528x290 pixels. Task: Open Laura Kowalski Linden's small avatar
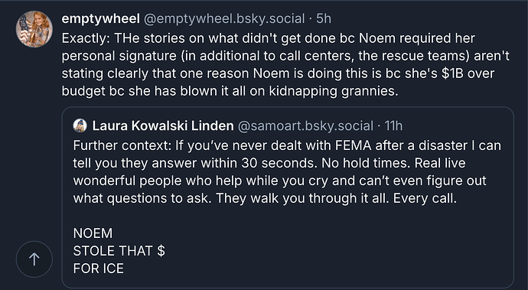pos(80,125)
